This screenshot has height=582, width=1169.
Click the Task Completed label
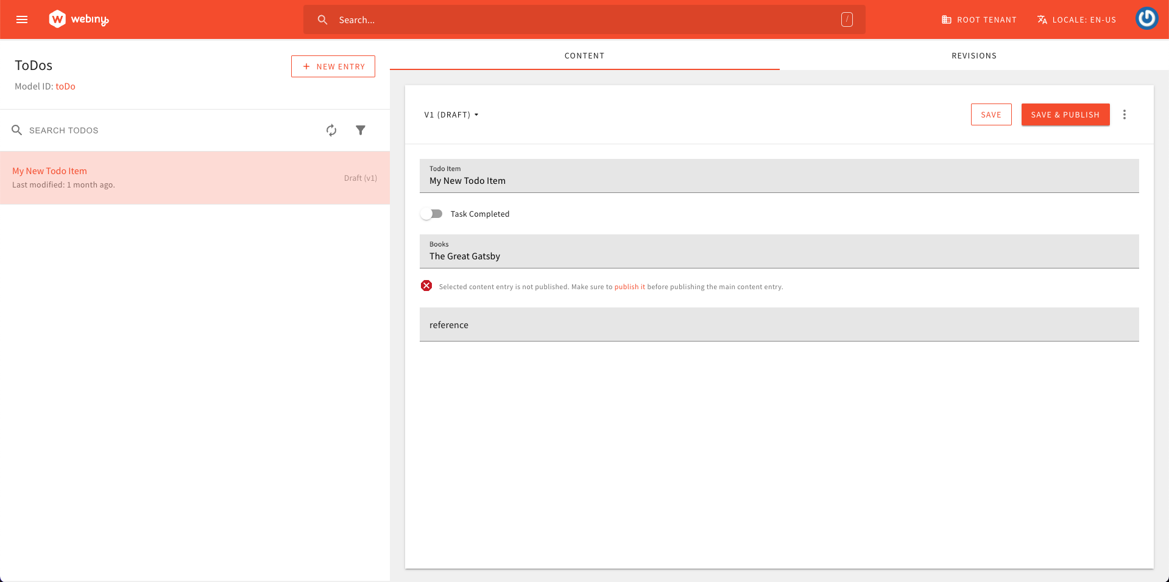click(x=480, y=214)
